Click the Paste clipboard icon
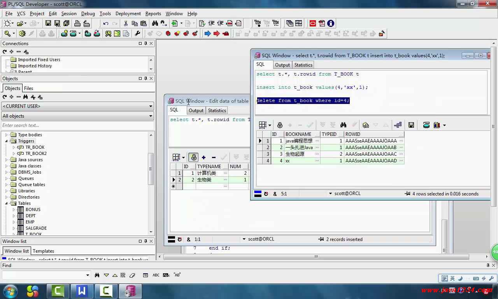 click(x=144, y=23)
